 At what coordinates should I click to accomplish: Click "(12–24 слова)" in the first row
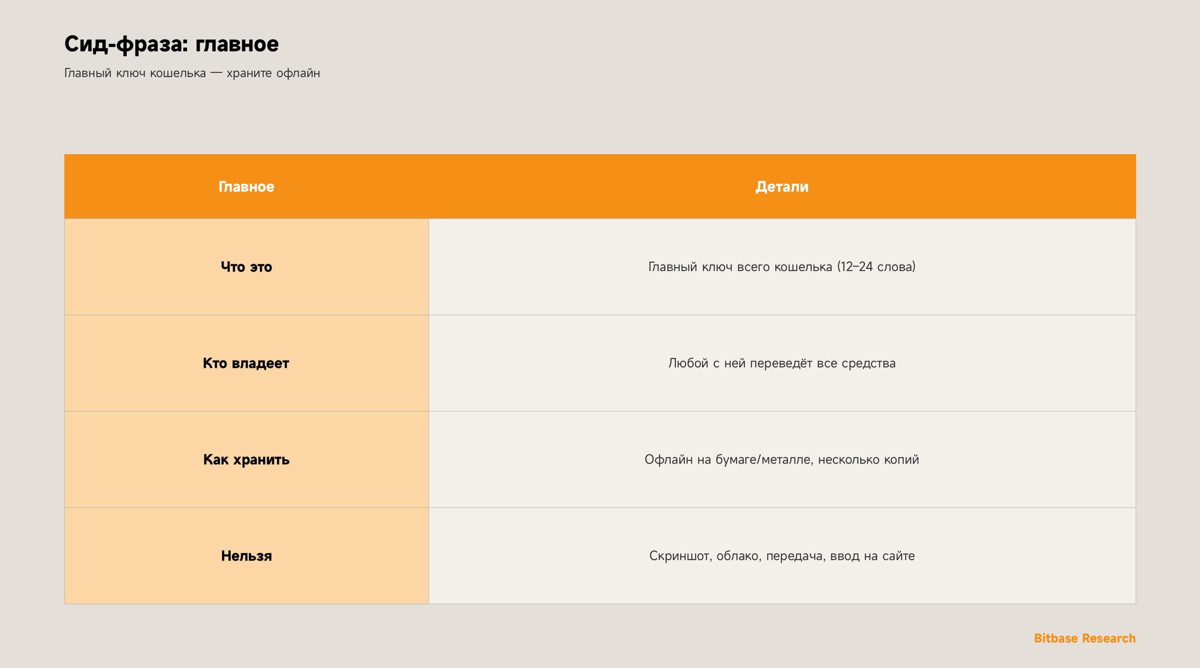[x=876, y=267]
